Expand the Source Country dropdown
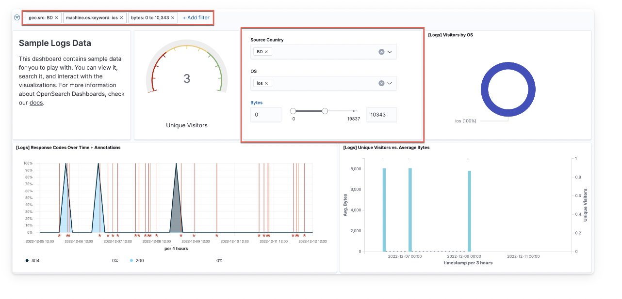Viewport: 622px width, 299px height. point(390,52)
